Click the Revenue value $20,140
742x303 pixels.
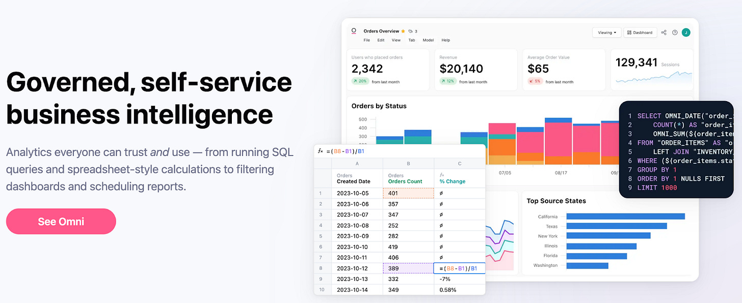pos(461,69)
